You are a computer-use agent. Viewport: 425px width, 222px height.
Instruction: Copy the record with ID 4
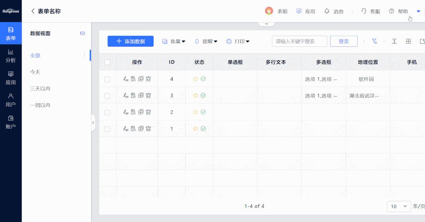click(x=141, y=79)
